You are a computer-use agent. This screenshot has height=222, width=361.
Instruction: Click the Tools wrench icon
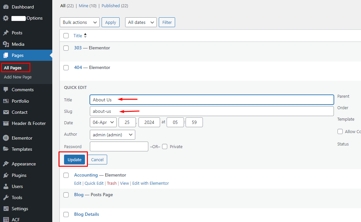6,197
